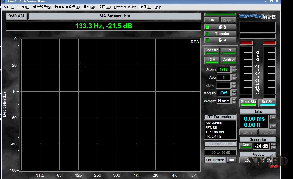
Task: Switch to Transfer function mode
Action: (x=220, y=34)
